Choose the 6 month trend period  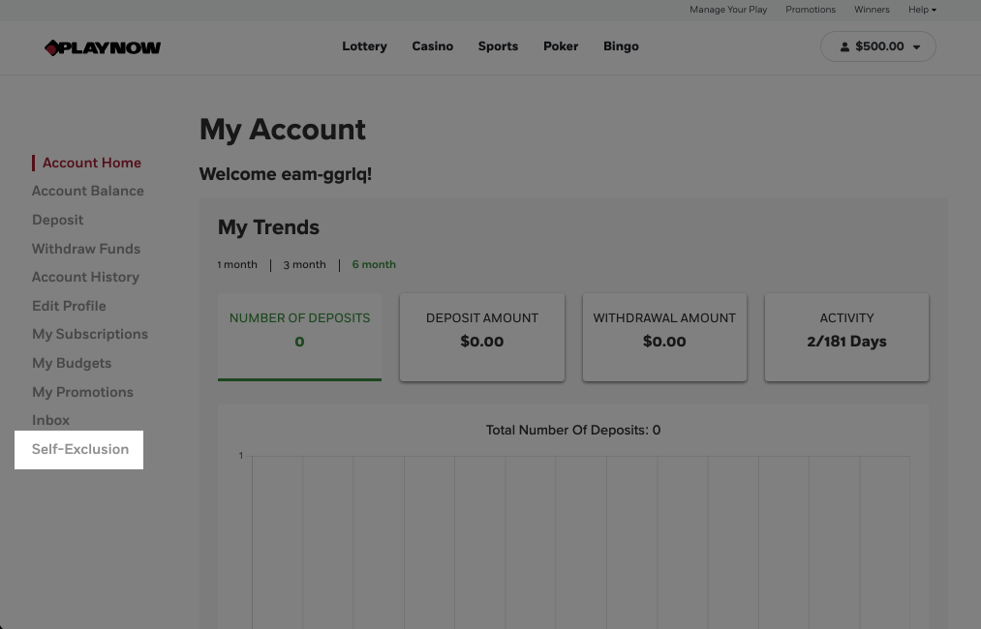pyautogui.click(x=374, y=264)
